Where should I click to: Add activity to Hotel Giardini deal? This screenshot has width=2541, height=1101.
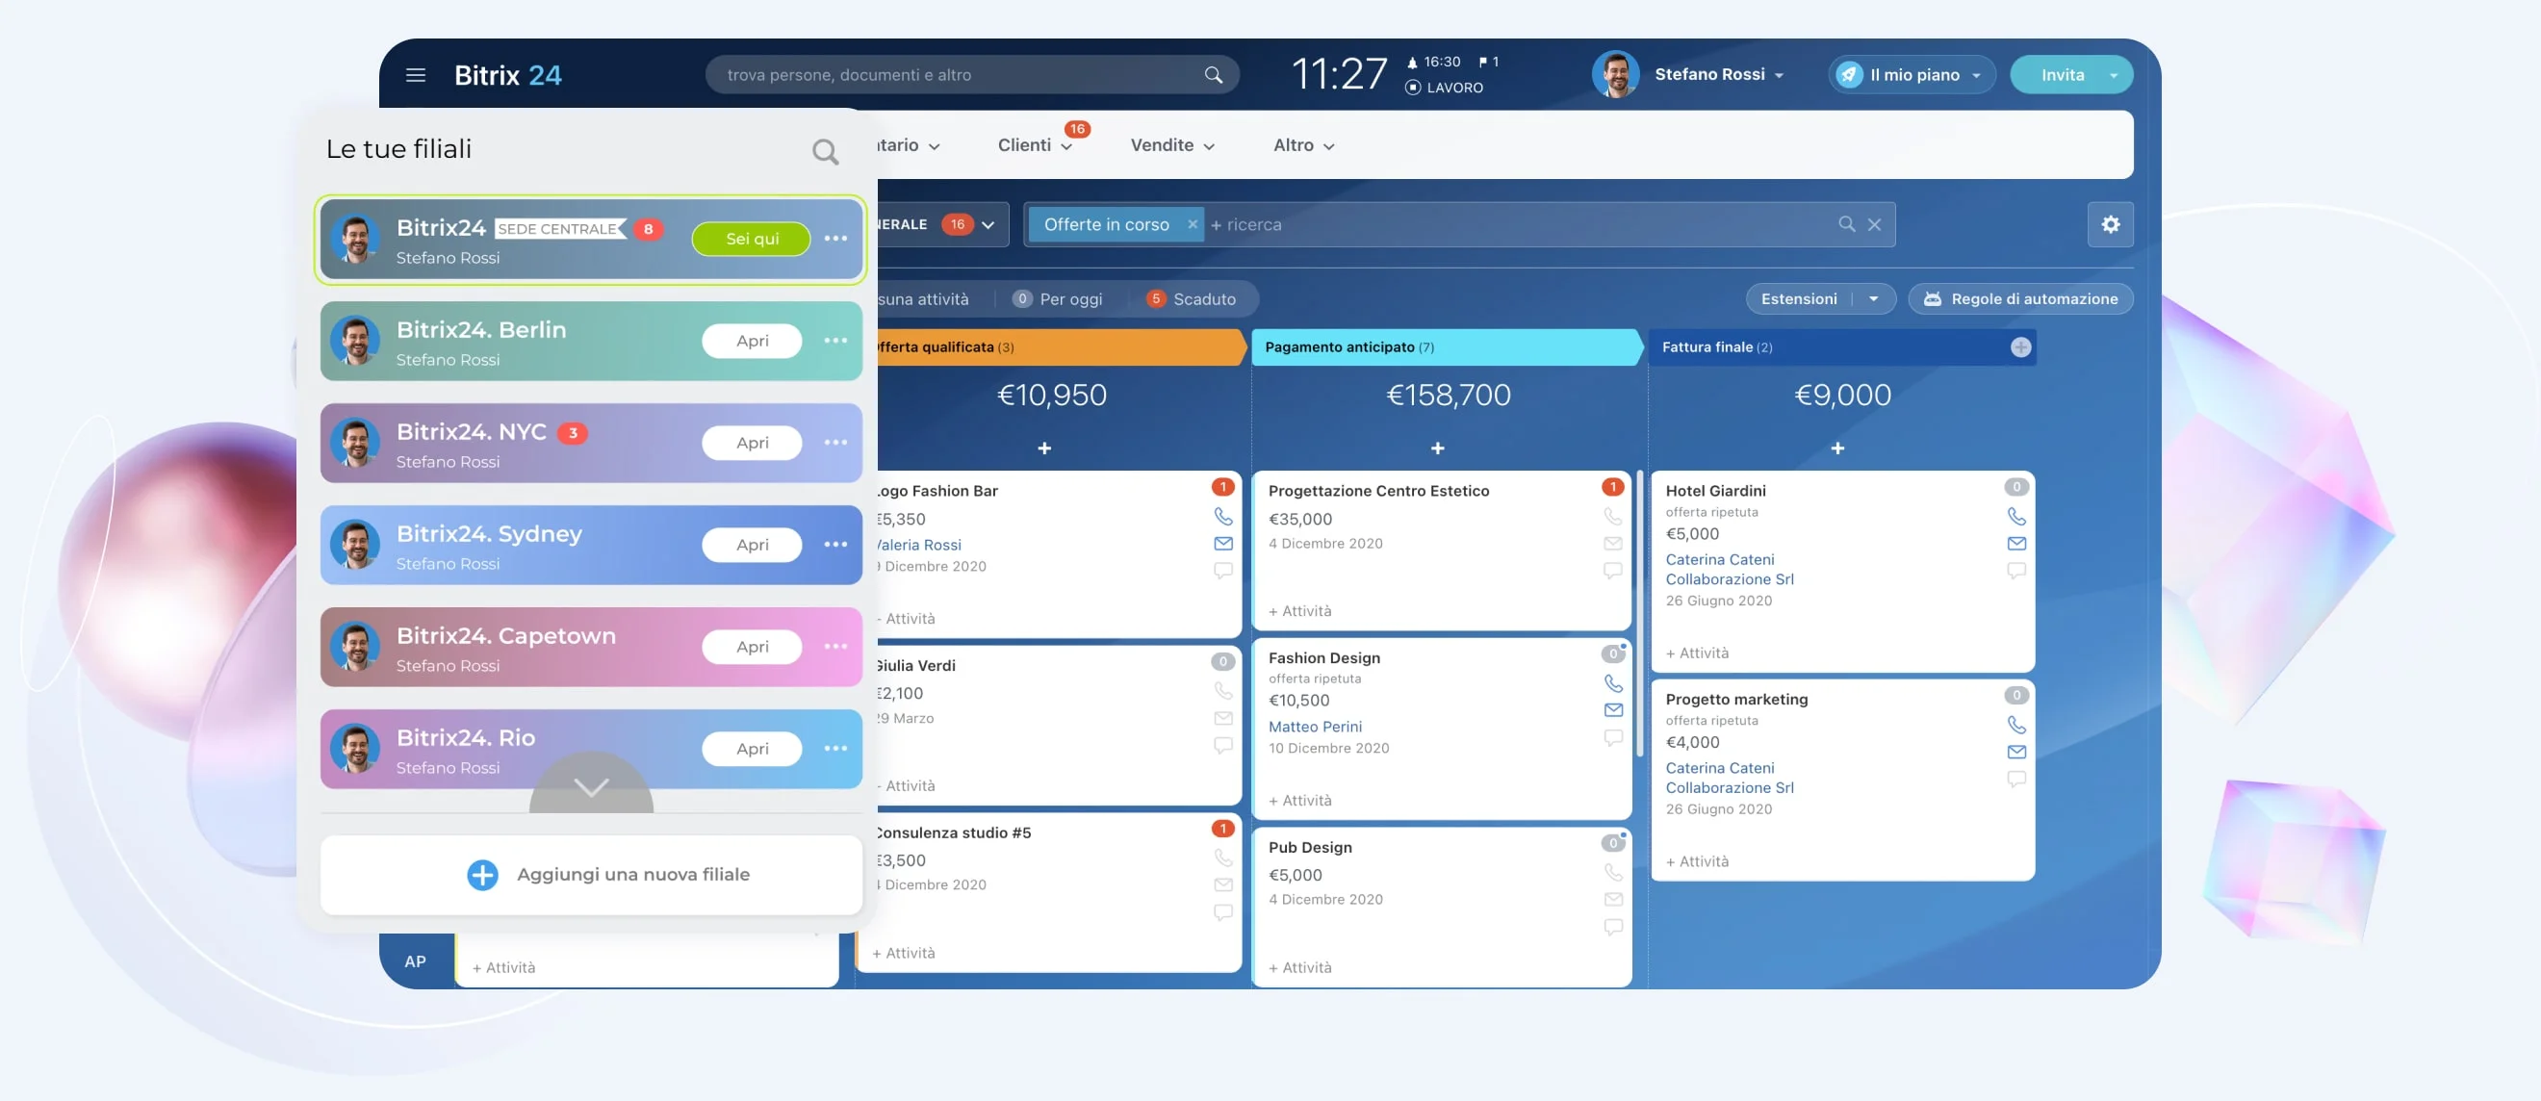click(1697, 653)
